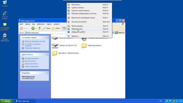Go up one folder level with Up icon
Viewport: 183px width, 103px height.
tap(39, 28)
